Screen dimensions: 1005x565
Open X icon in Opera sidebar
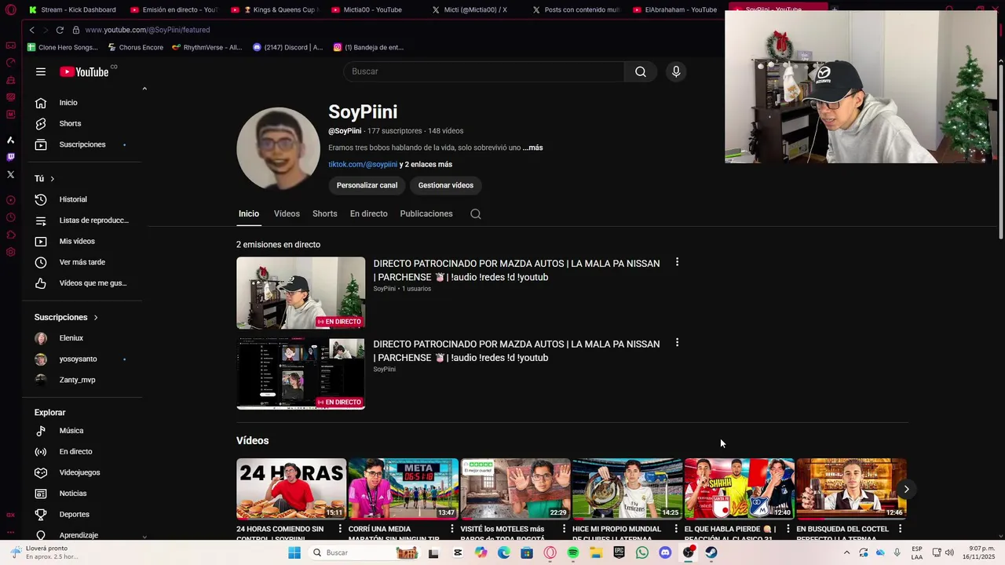[x=10, y=174]
